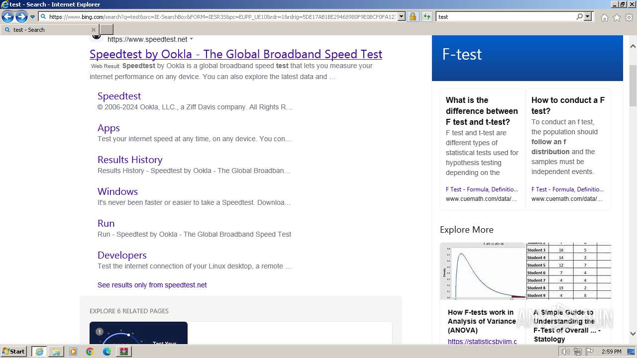Screen dimensions: 637x358
Task: Click the vertical scrollbar thumb
Action: 633,85
